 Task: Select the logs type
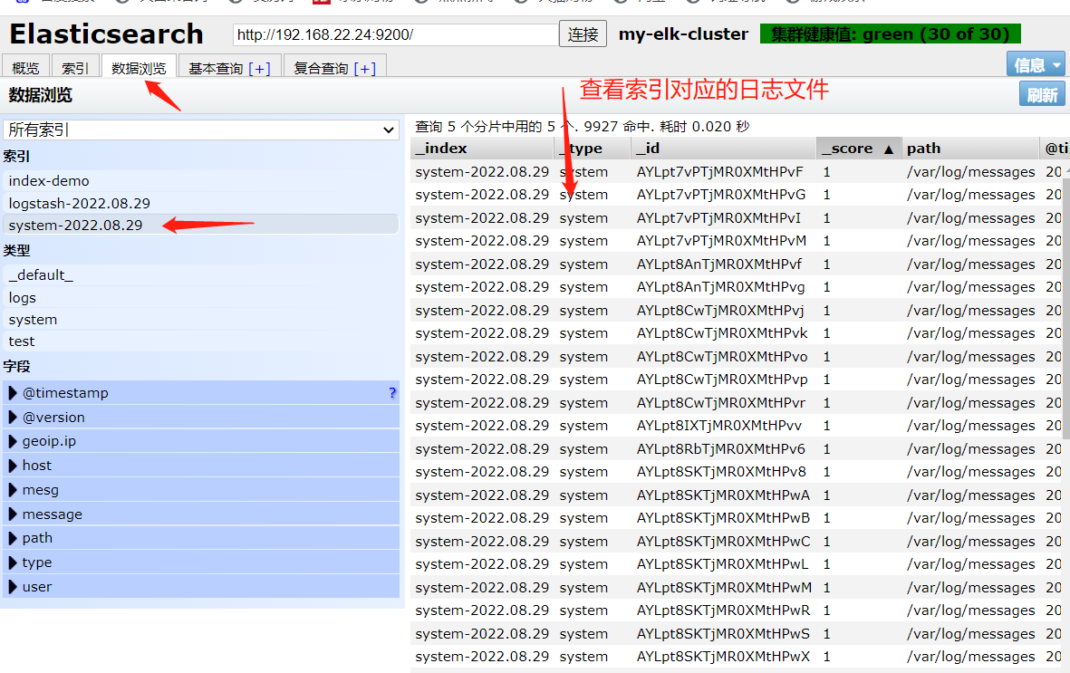[201, 298]
